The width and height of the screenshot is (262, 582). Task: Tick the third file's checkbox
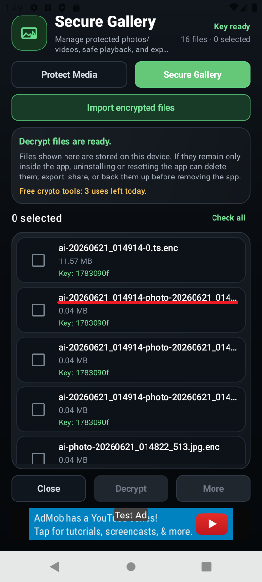[38, 359]
